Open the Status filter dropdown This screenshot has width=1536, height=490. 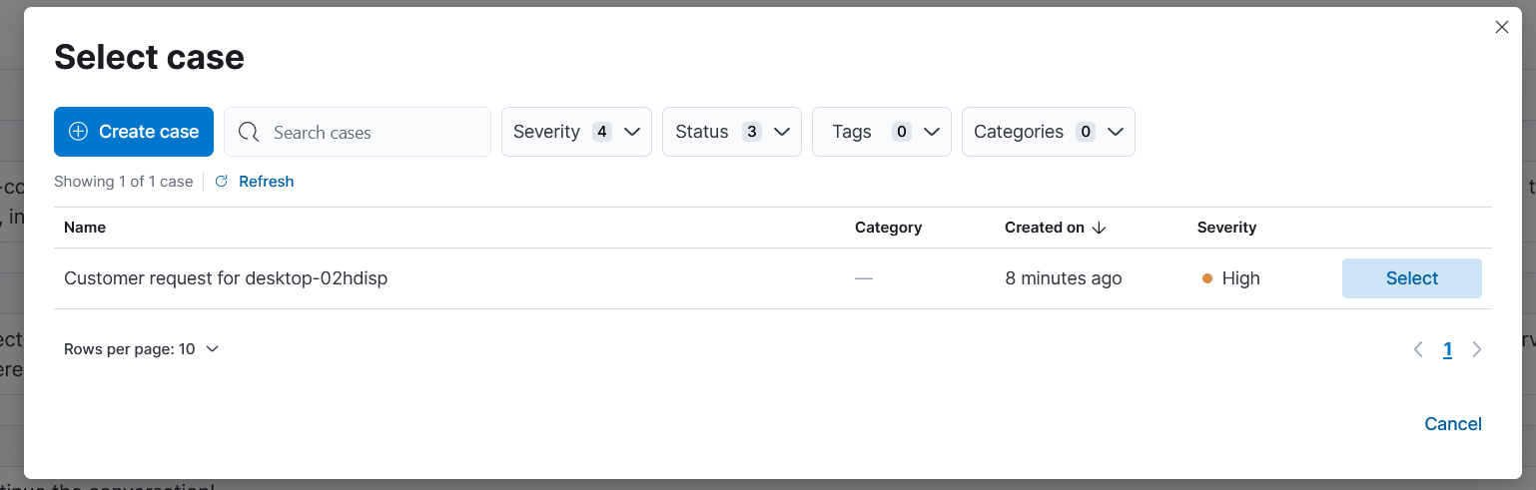click(731, 132)
